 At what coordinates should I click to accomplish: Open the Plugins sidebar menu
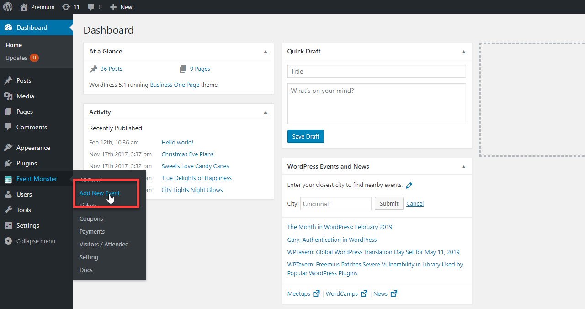point(27,163)
